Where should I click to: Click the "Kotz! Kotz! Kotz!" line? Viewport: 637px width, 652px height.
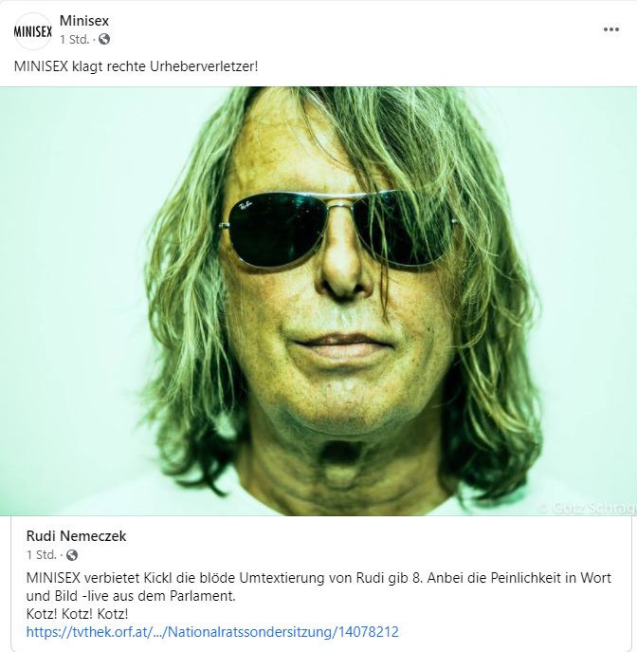77,614
